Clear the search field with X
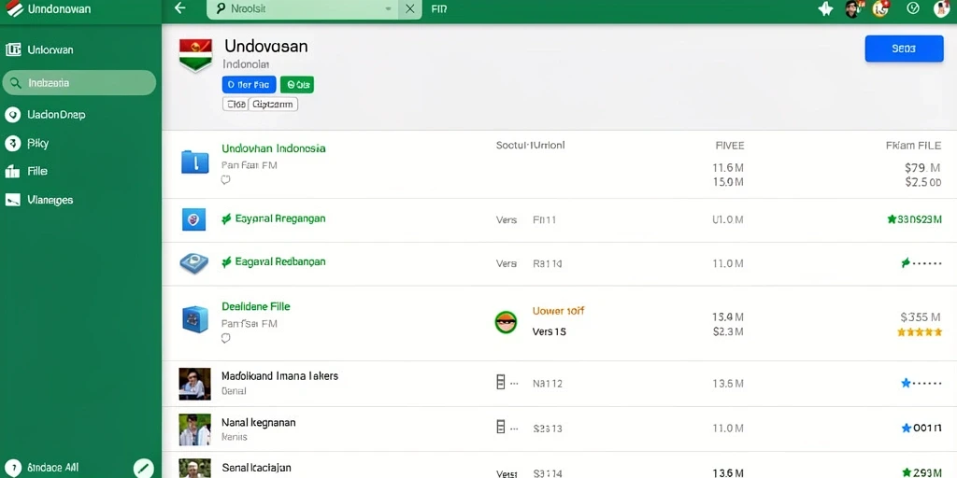The image size is (957, 478). point(410,9)
